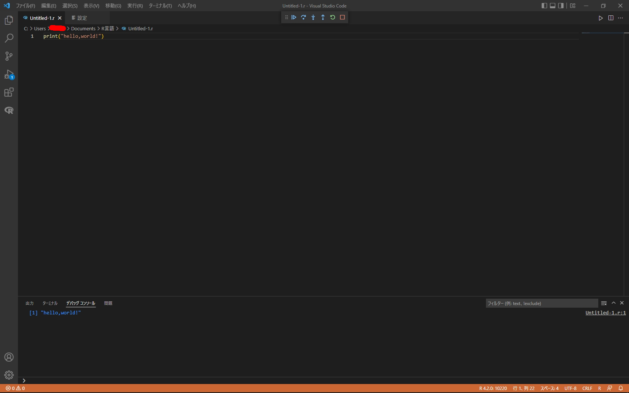Click UTF-8 encoding in the status bar
Image resolution: width=629 pixels, height=393 pixels.
coord(570,388)
